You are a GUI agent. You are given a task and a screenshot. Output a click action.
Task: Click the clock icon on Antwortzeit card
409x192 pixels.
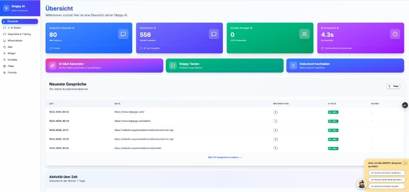395,34
